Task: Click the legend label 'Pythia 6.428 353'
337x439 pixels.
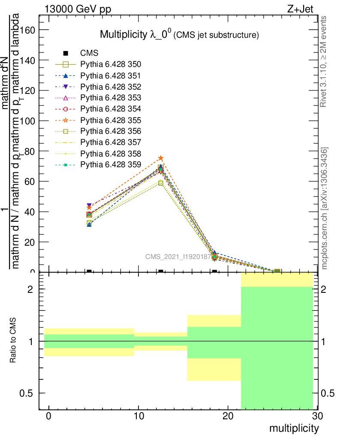Action: pyautogui.click(x=111, y=98)
